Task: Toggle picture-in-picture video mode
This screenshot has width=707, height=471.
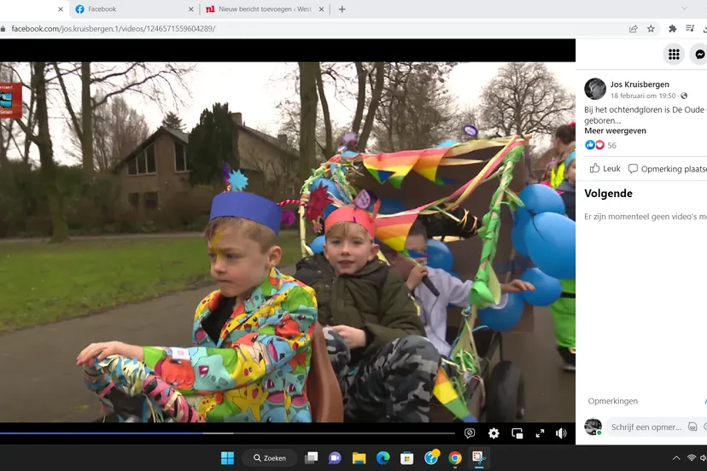Action: click(x=517, y=433)
